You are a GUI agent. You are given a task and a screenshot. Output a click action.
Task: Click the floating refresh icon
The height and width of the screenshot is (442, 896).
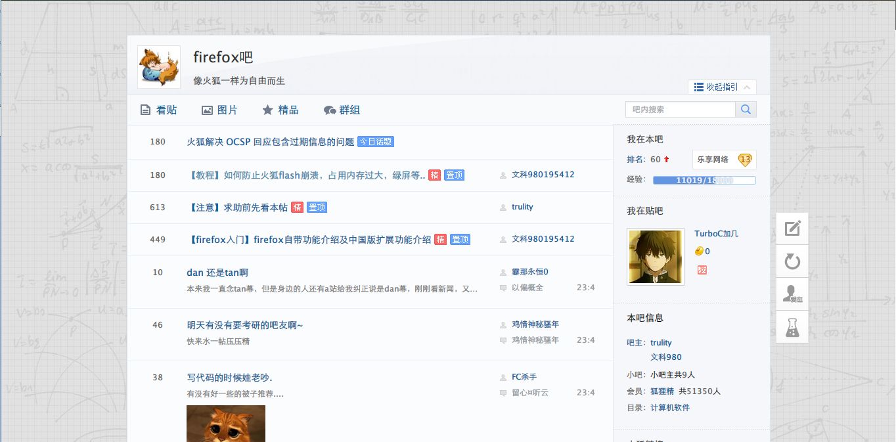792,261
